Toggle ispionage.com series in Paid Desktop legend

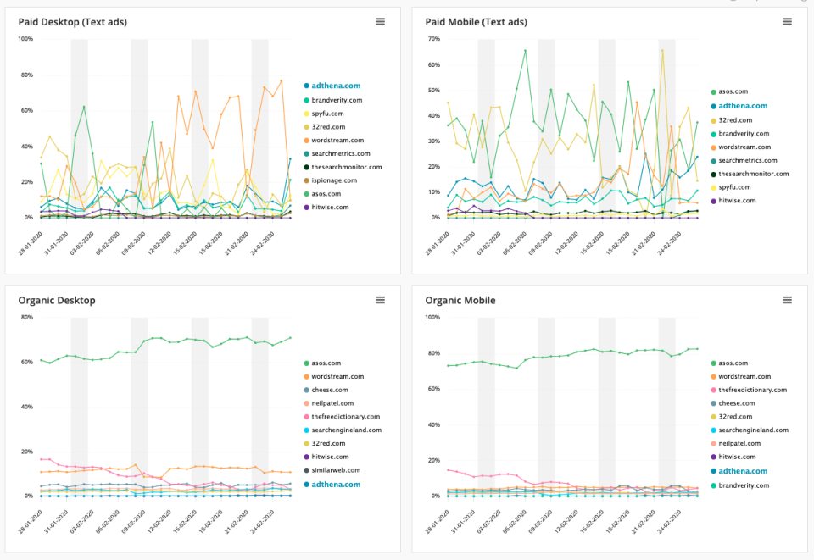point(330,181)
